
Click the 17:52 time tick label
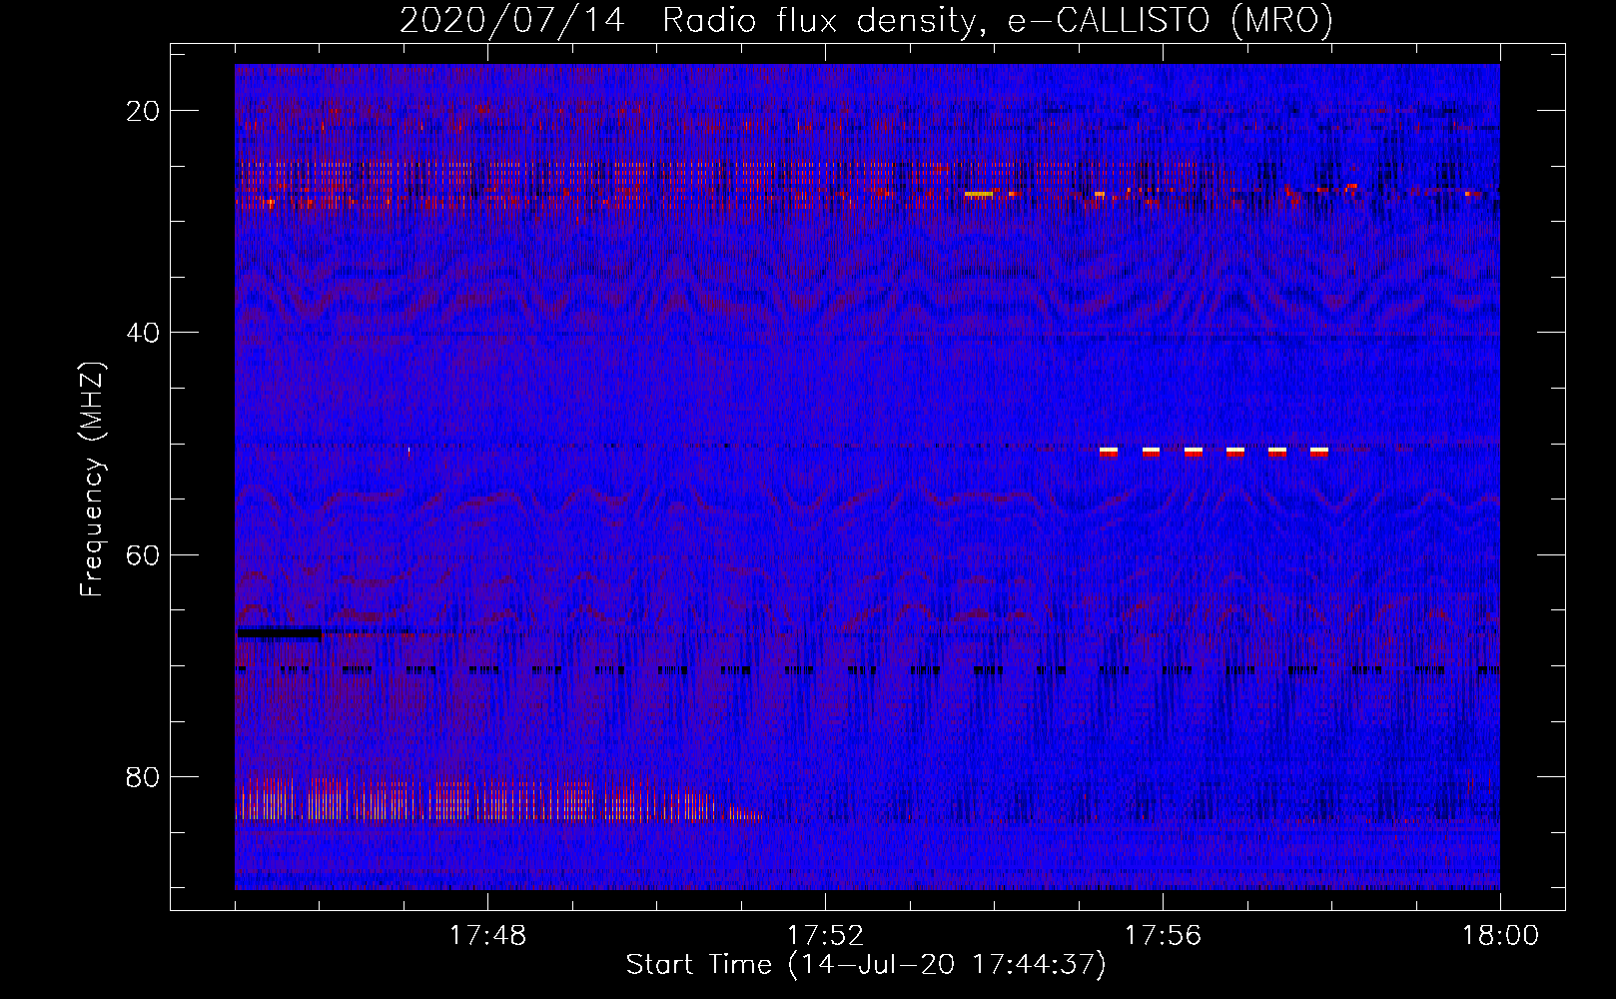coord(825,936)
